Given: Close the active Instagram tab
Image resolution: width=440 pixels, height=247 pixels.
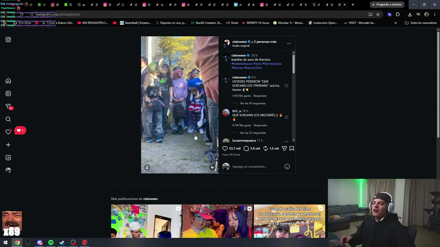Looking at the screenshot, I should tap(344, 4).
